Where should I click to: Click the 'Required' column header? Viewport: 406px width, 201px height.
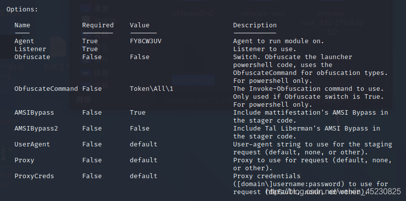[98, 25]
